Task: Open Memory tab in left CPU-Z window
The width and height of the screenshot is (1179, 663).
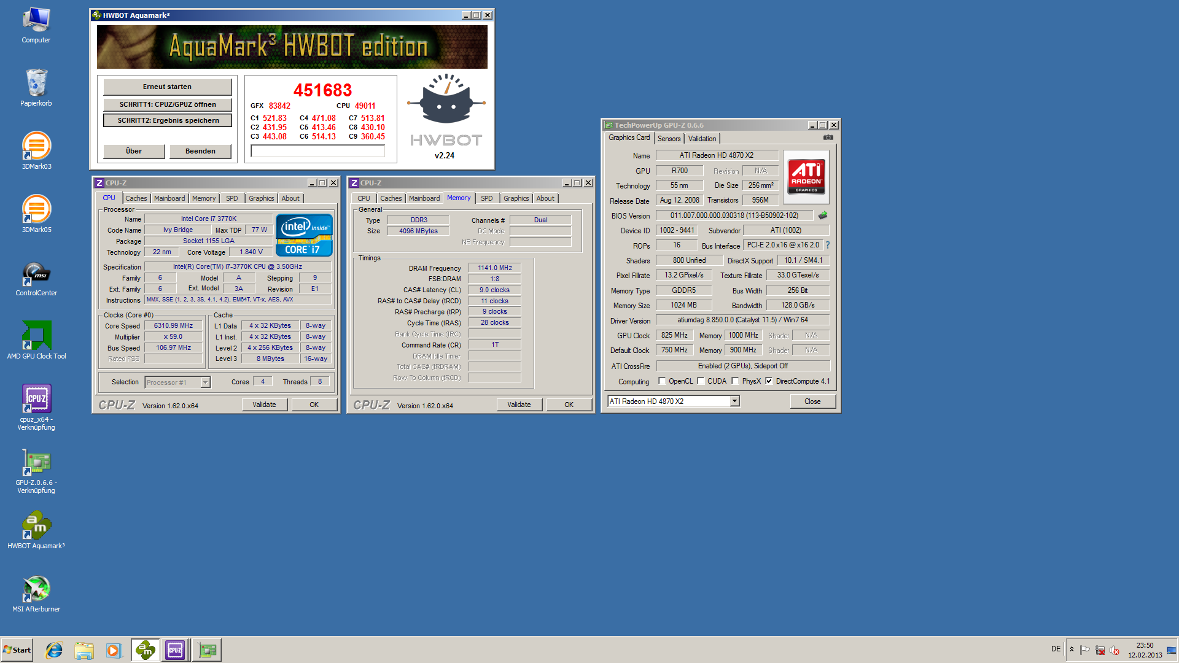Action: pyautogui.click(x=204, y=198)
